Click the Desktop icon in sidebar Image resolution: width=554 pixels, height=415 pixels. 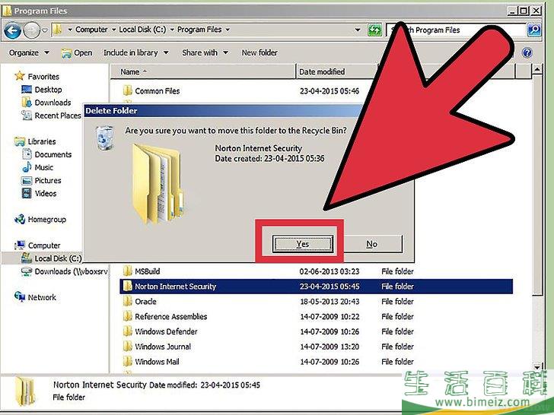pyautogui.click(x=27, y=90)
